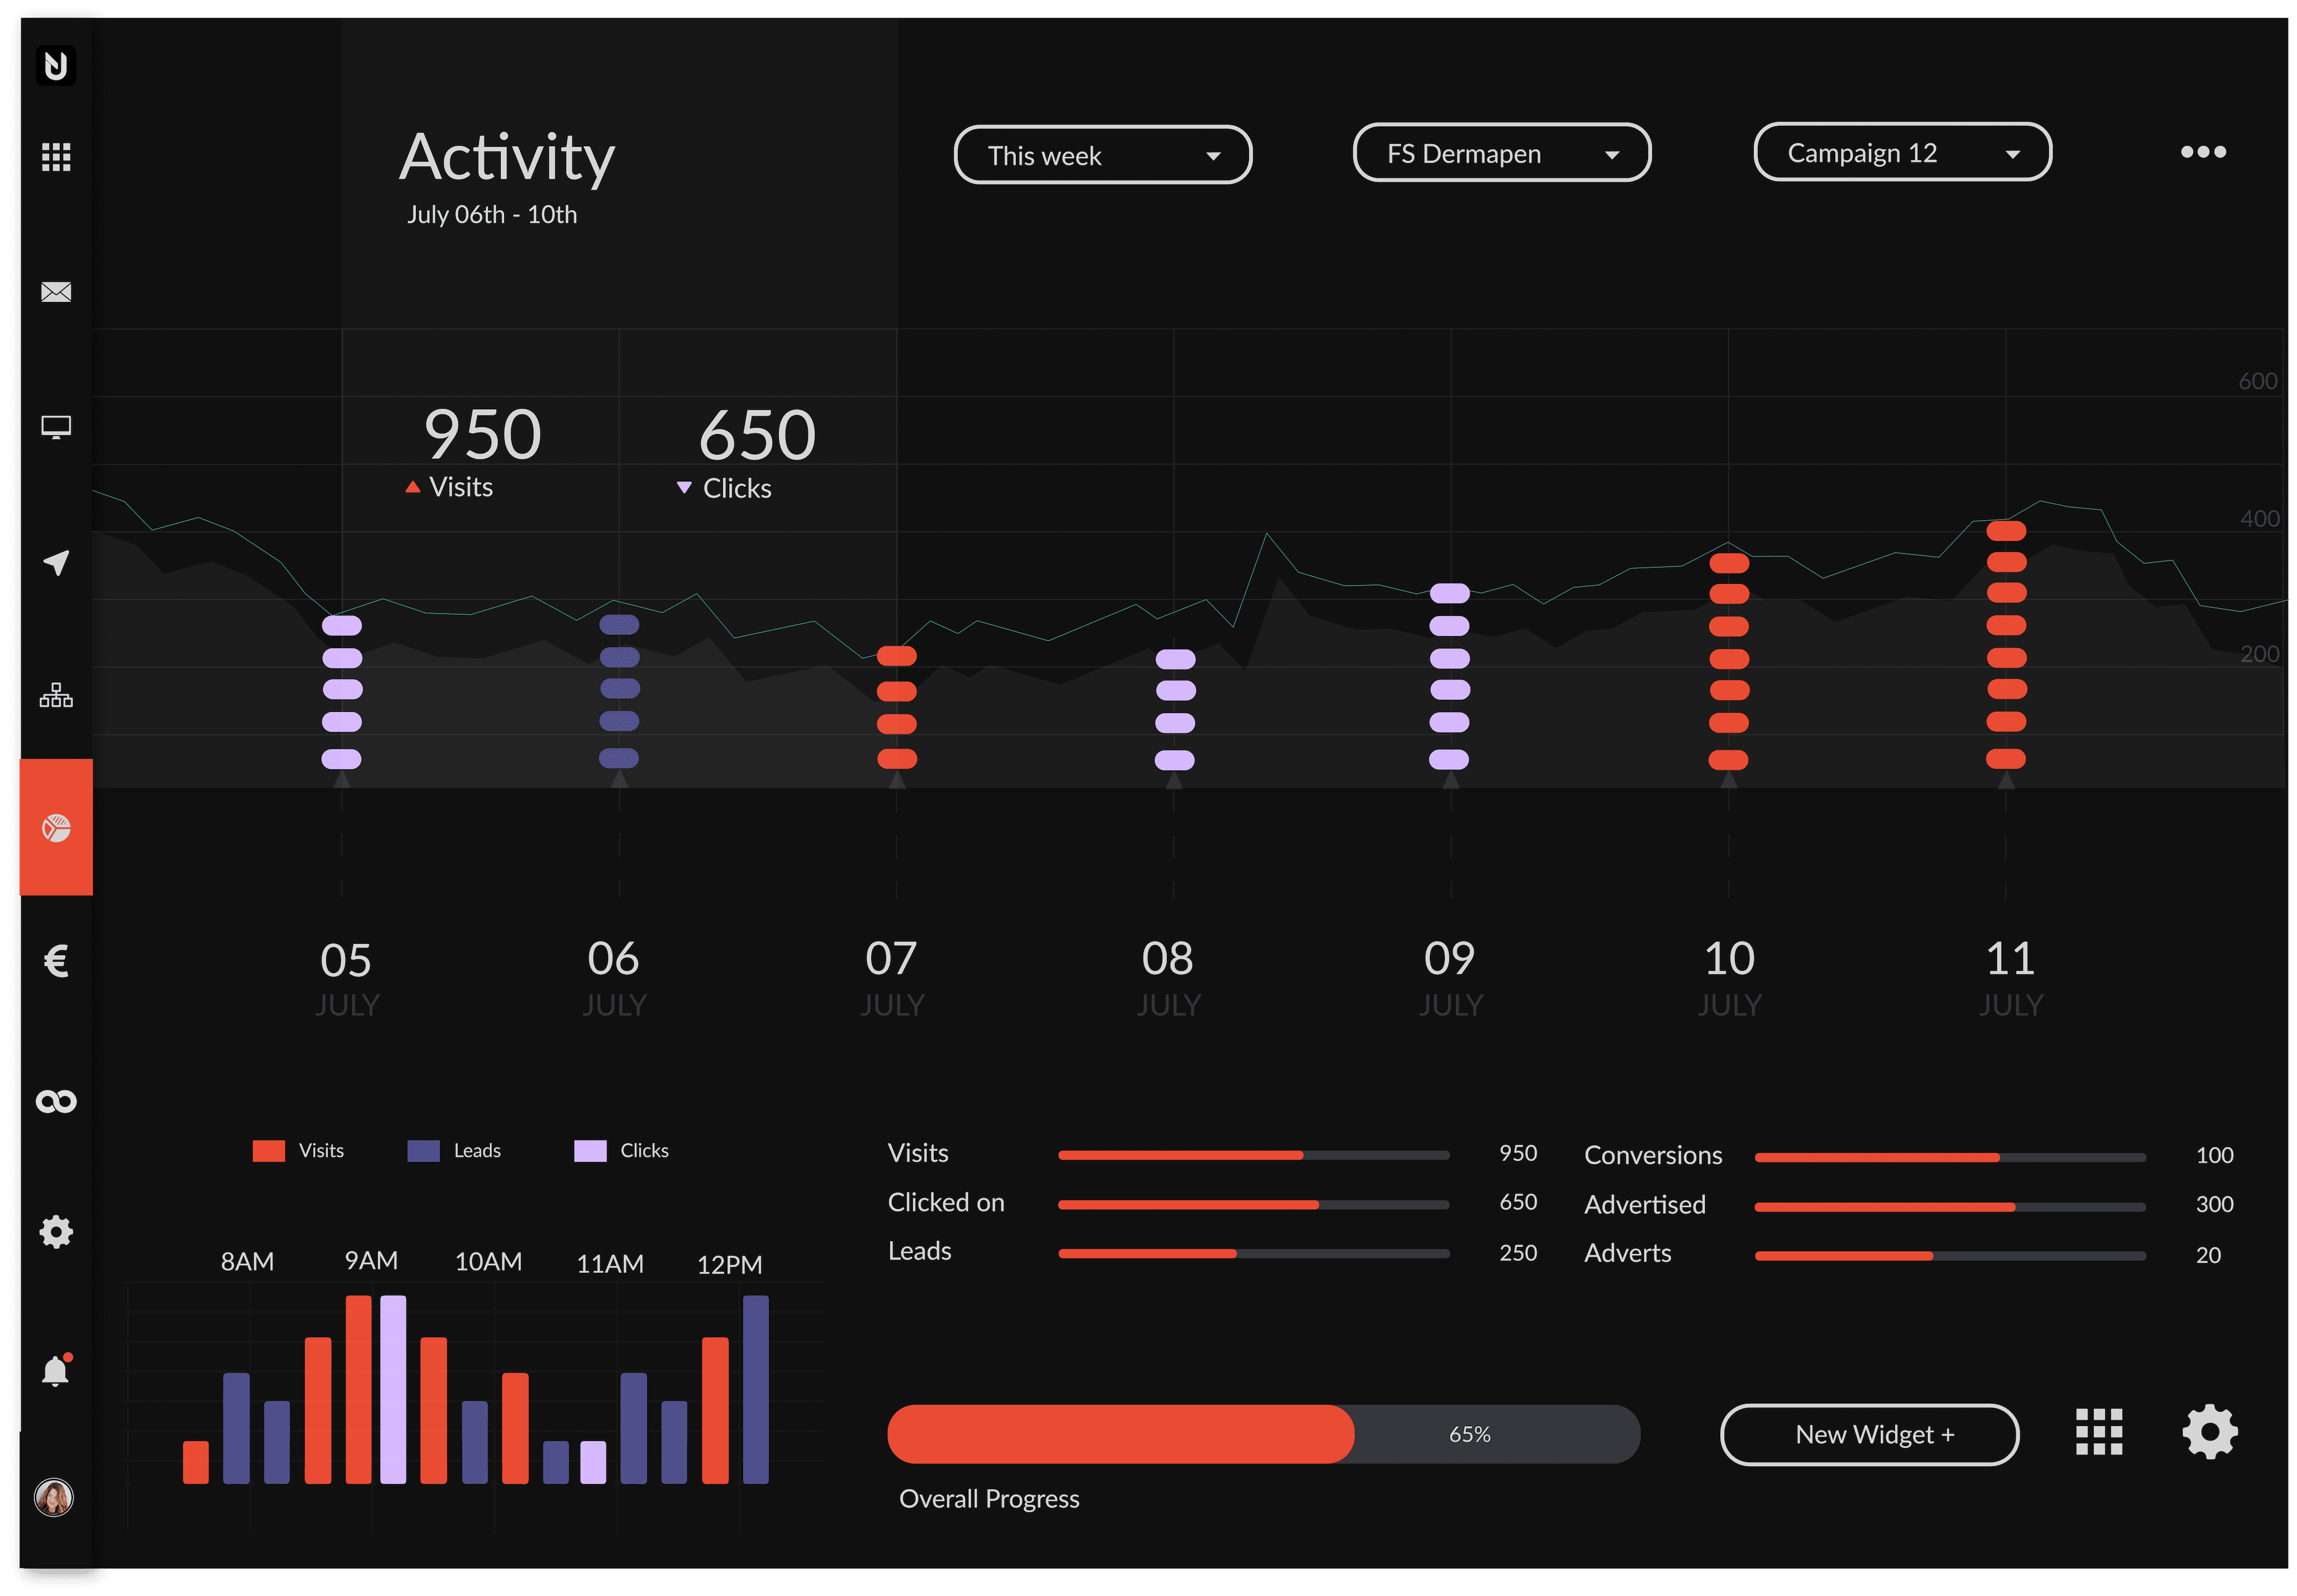Expand the Campaign 12 dropdown
The height and width of the screenshot is (1596, 2297).
click(x=1902, y=152)
